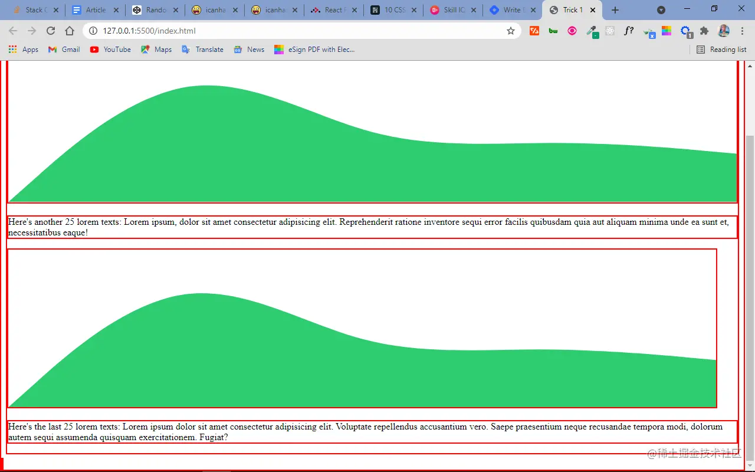
Task: Open the React Developer Tools extension
Action: pyautogui.click(x=610, y=31)
